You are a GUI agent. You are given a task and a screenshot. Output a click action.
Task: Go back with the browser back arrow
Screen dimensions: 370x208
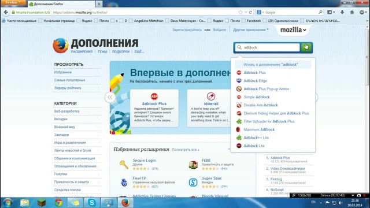(x=6, y=12)
